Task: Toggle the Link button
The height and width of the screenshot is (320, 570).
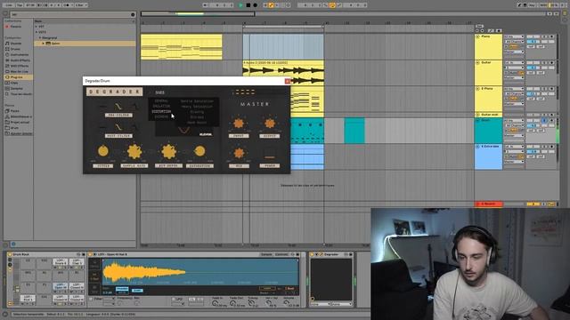Action: (9, 5)
